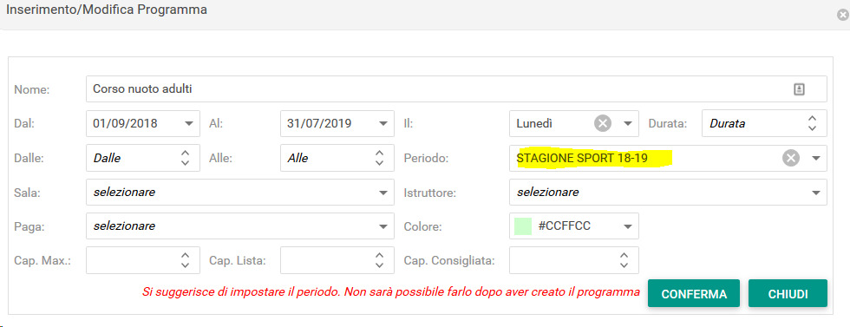Click the CHIUDI button
850x327 pixels.
point(788,294)
